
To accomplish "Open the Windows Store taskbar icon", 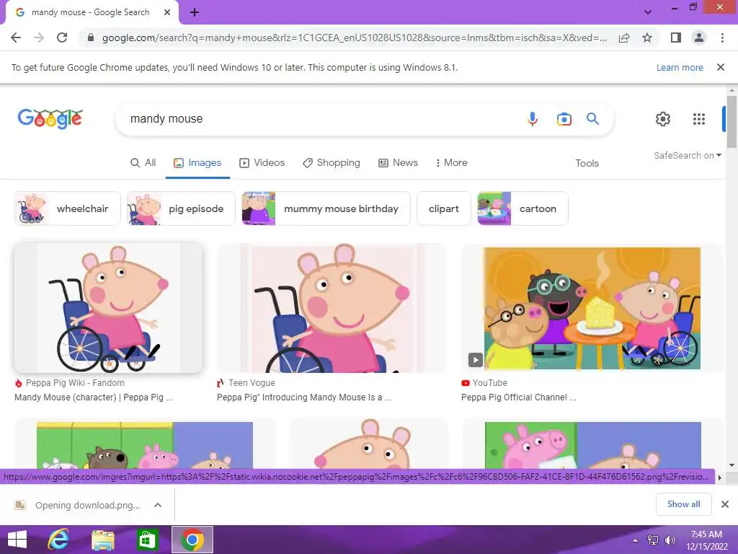I will pyautogui.click(x=147, y=540).
